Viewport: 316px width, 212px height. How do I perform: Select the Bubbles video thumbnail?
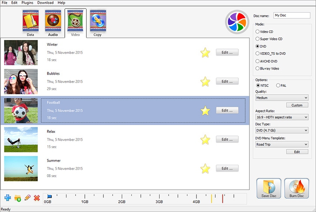(x=21, y=82)
